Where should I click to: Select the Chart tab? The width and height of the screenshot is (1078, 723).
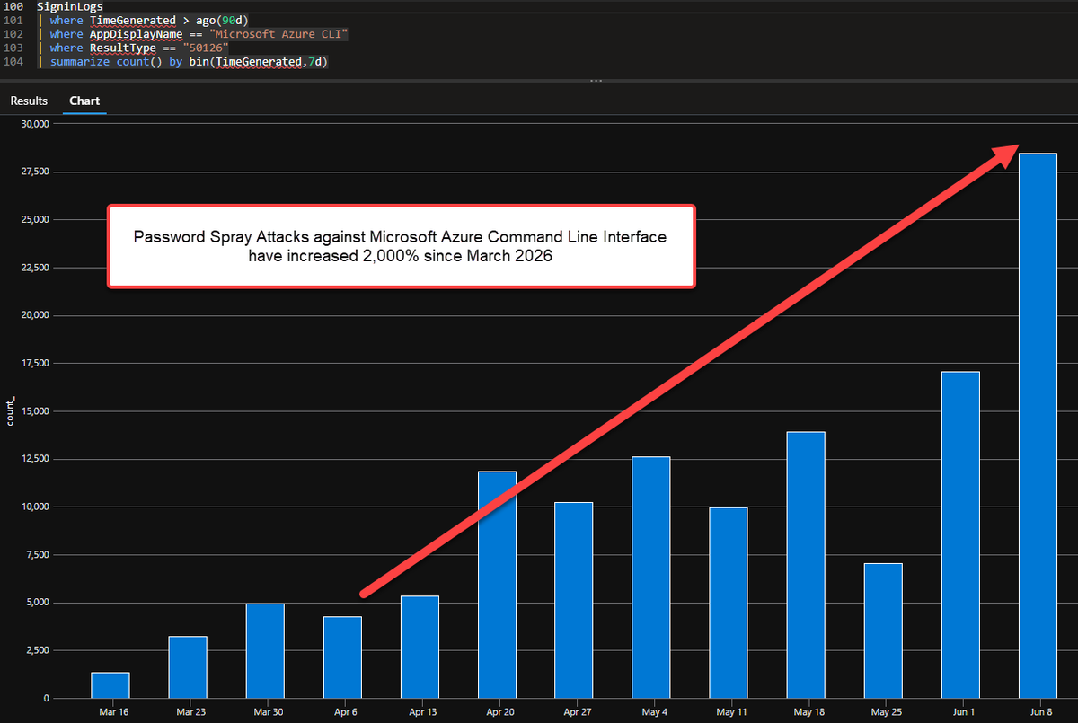[84, 101]
